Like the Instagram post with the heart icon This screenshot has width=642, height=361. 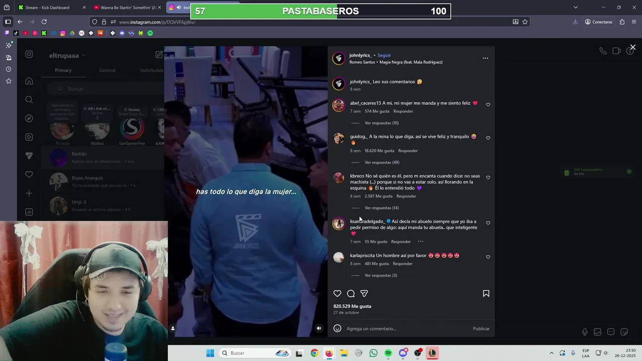[338, 294]
